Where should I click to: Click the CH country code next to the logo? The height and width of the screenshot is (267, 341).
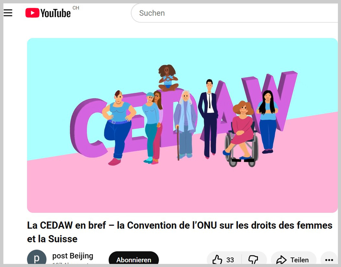tap(76, 8)
